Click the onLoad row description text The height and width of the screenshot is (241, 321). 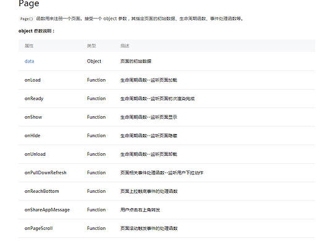pos(149,80)
